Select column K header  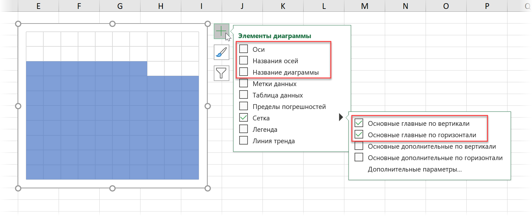click(283, 6)
